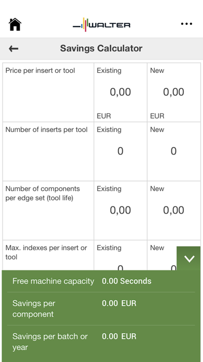
Task: Collapse the green results panel chevron
Action: click(189, 258)
